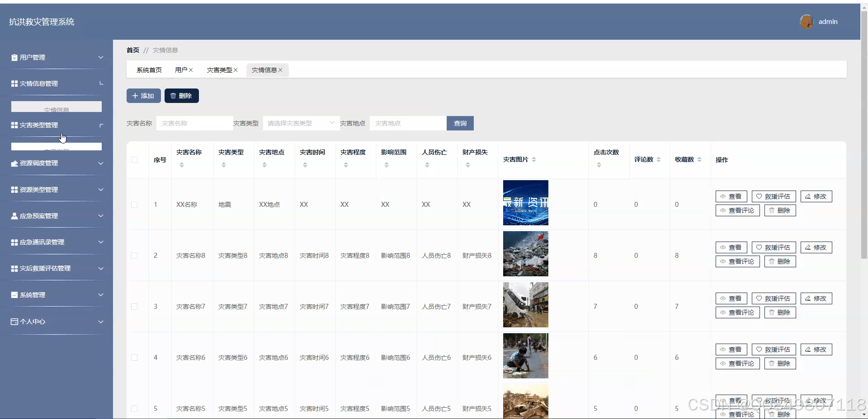Viewport: 868px width, 419px height.
Task: Click the page vertical scrollbar
Action: pyautogui.click(x=864, y=135)
